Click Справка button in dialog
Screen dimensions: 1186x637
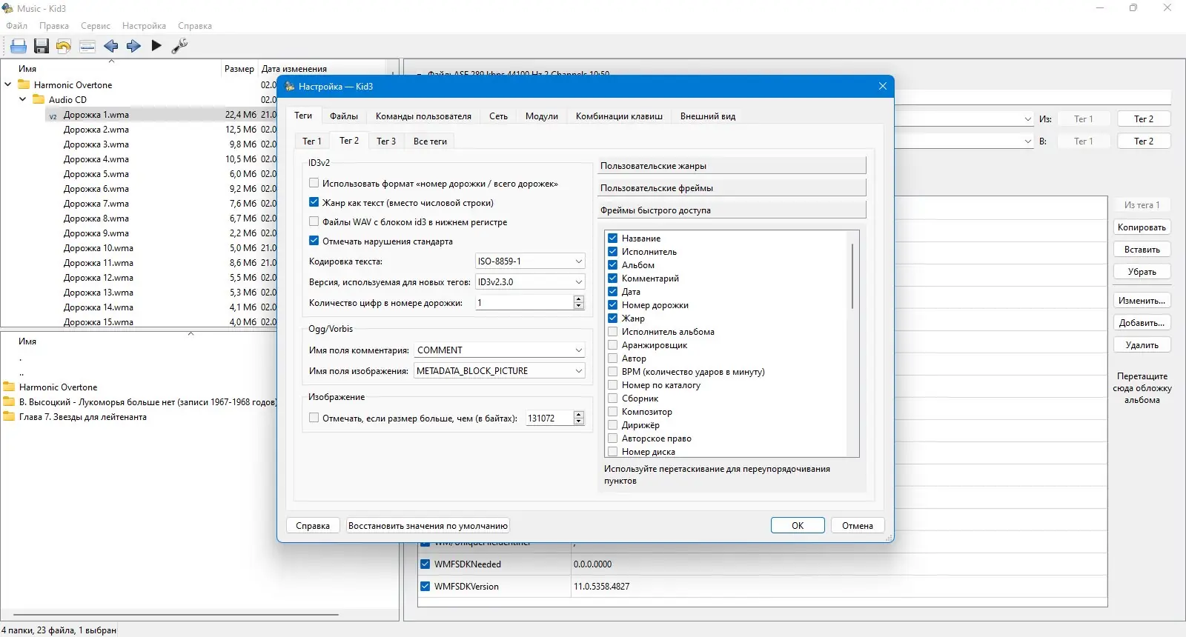(x=313, y=525)
